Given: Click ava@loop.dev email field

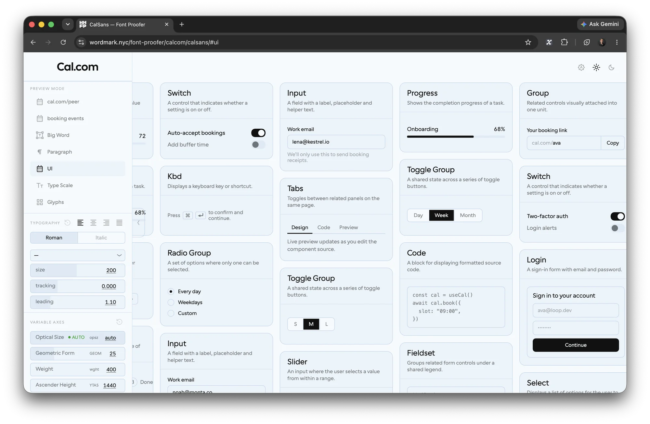Looking at the screenshot, I should tap(576, 310).
